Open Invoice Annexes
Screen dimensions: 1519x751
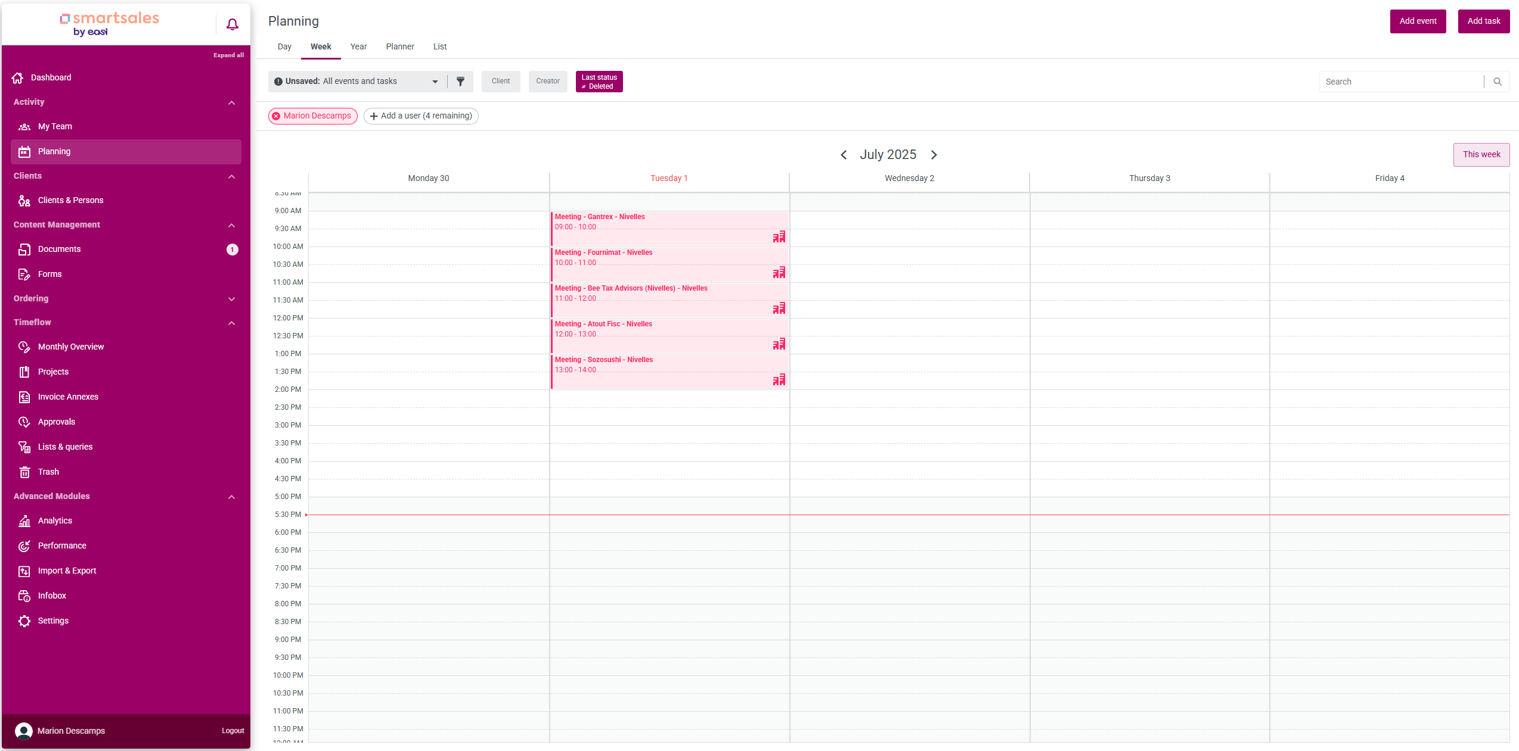coord(68,397)
